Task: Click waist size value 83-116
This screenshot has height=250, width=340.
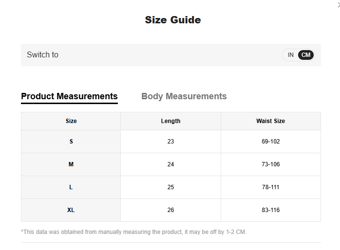Action: coord(270,210)
